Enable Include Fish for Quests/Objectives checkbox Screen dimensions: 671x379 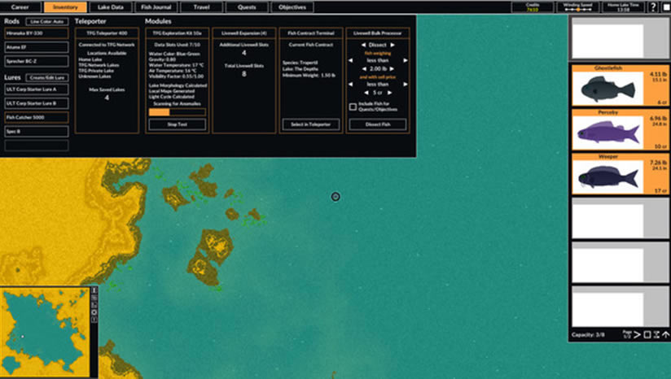pyautogui.click(x=352, y=106)
